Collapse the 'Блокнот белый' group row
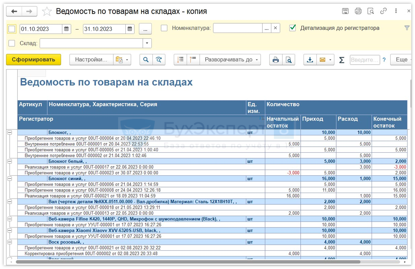Viewport: 415px width, 269px height. click(x=10, y=161)
